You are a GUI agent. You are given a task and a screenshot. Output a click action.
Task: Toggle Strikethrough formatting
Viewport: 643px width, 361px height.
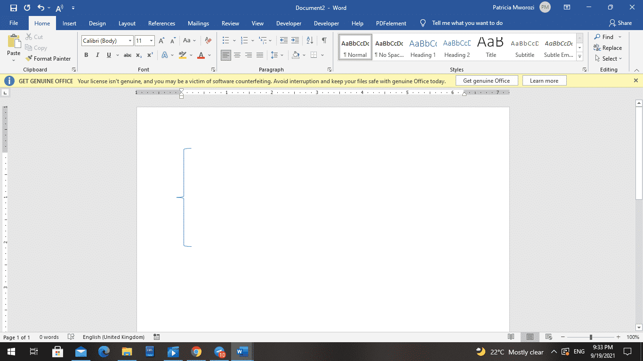pyautogui.click(x=127, y=55)
